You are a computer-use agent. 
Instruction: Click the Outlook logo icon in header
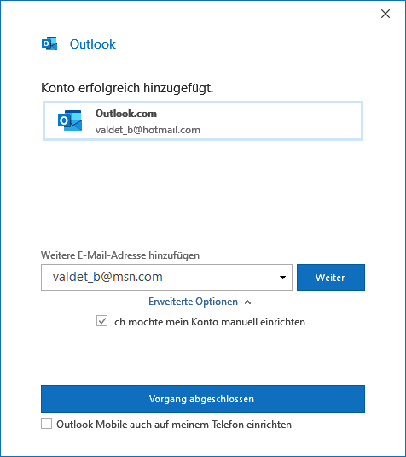tap(49, 44)
